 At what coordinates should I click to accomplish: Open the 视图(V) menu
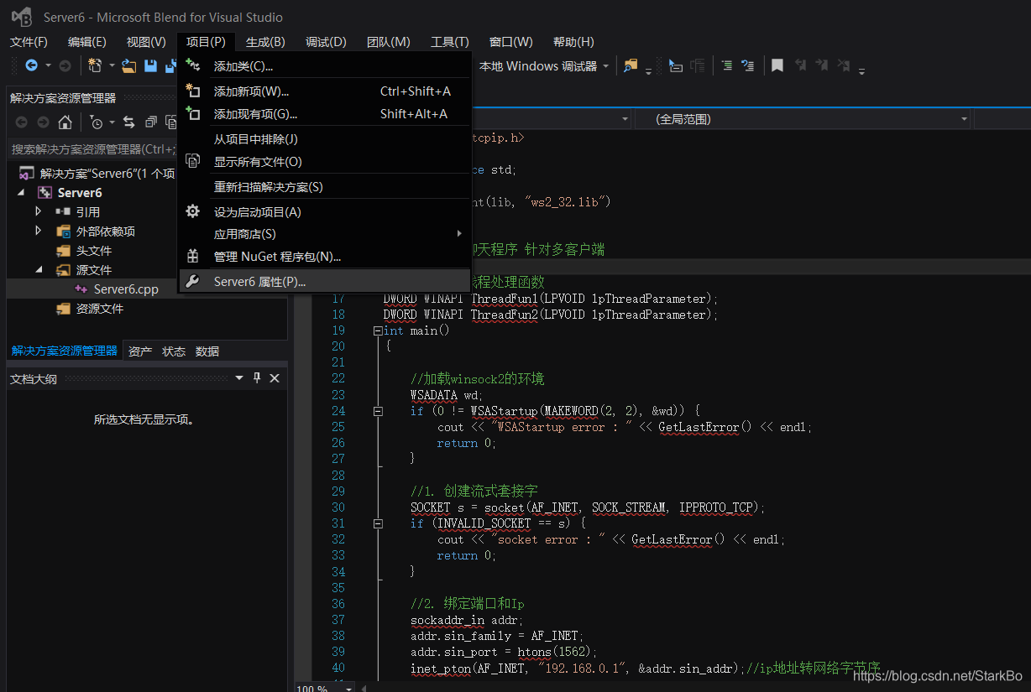tap(146, 42)
